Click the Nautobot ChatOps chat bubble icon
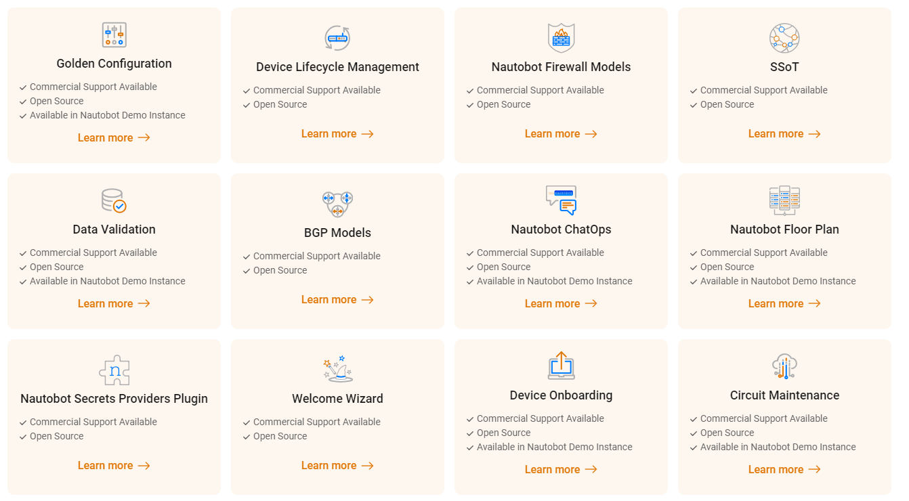 click(x=561, y=200)
